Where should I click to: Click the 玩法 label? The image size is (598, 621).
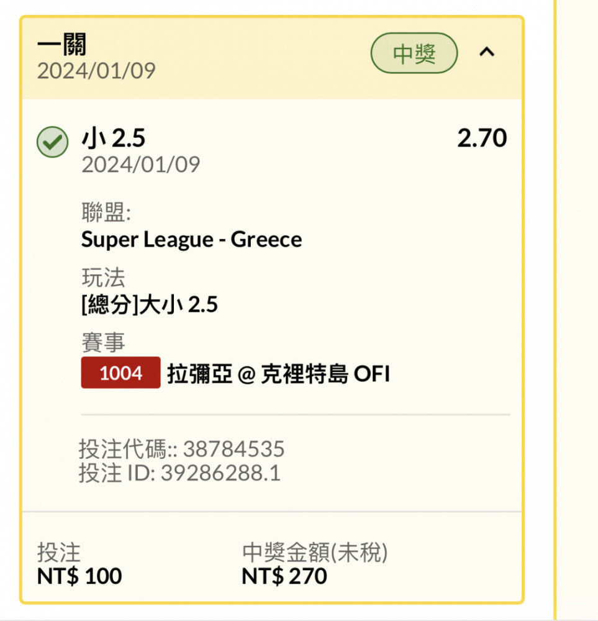tap(103, 277)
